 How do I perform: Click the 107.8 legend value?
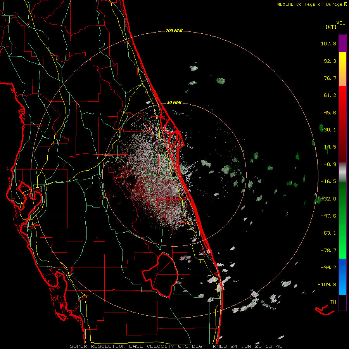(328, 43)
